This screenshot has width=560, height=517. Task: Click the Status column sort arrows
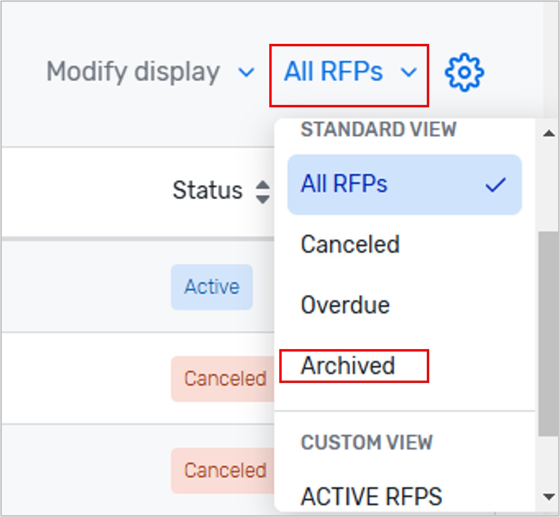click(263, 190)
